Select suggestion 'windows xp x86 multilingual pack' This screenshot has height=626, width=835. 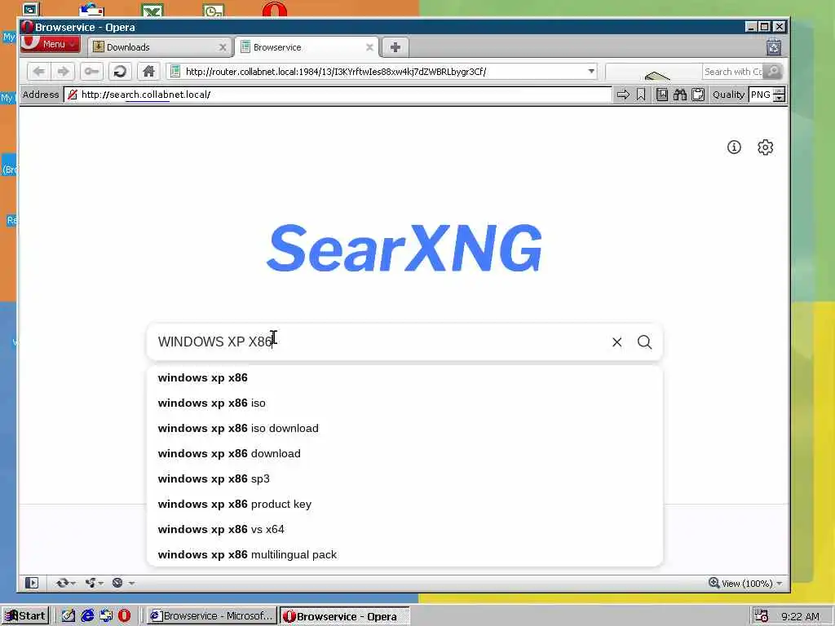(404, 554)
